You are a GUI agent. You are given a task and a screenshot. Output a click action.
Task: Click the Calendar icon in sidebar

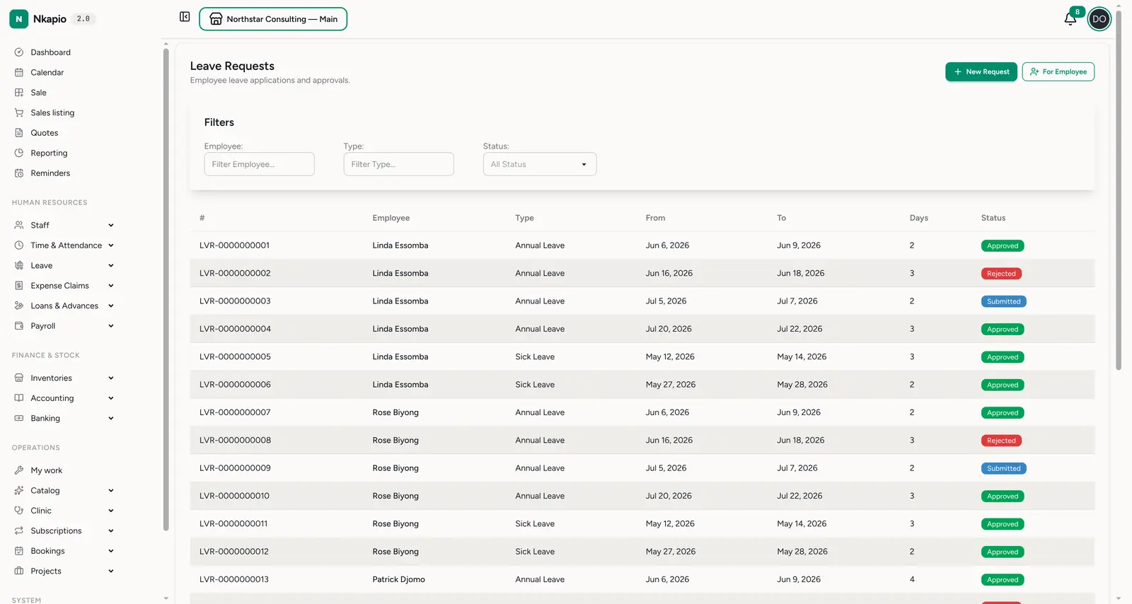19,72
